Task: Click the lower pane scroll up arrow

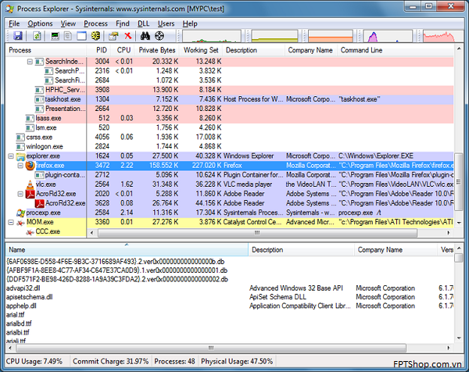Action: (459, 249)
